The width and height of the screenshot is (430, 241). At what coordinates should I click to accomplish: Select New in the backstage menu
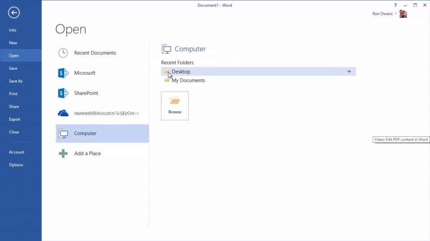pyautogui.click(x=13, y=43)
